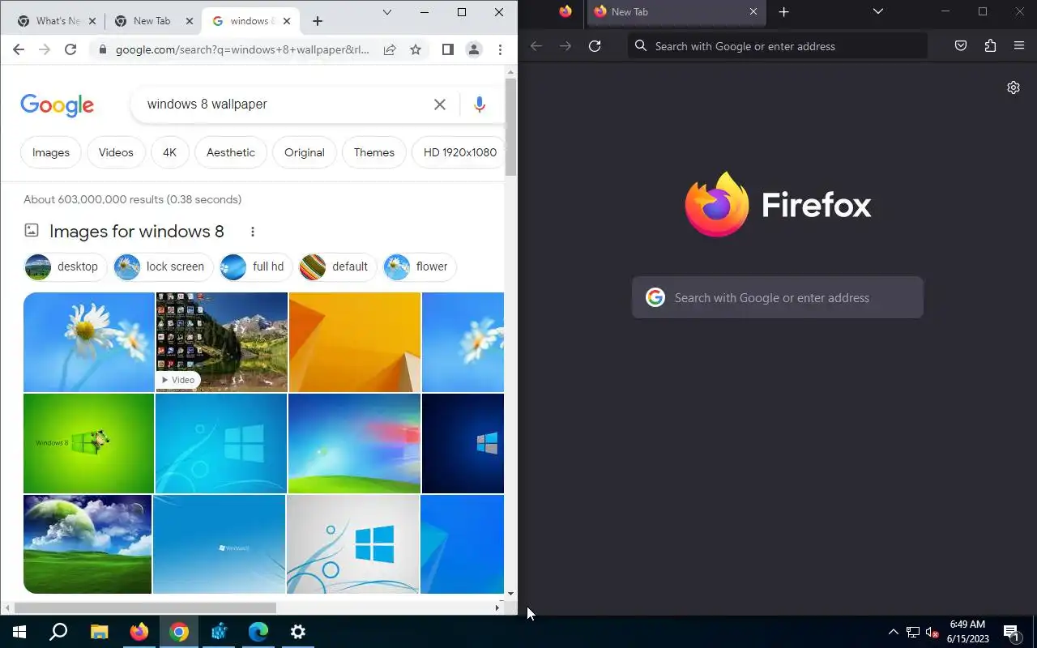Viewport: 1037px width, 648px height.
Task: Close the Firefox New Tab tab
Action: [x=753, y=12]
